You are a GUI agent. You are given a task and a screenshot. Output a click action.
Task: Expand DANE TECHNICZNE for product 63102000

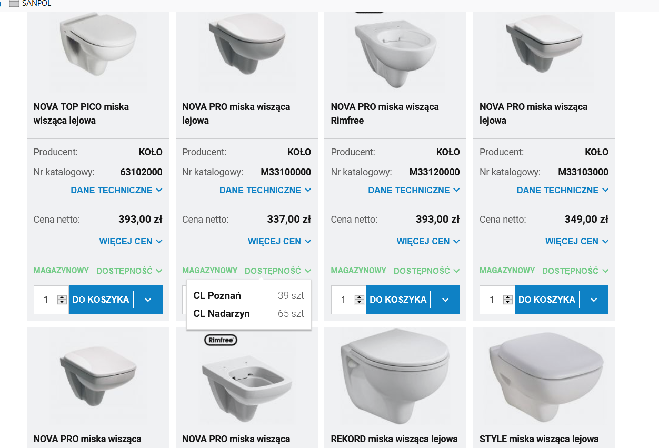coord(116,190)
